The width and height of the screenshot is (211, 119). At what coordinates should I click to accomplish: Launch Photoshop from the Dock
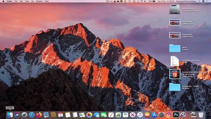176,115
